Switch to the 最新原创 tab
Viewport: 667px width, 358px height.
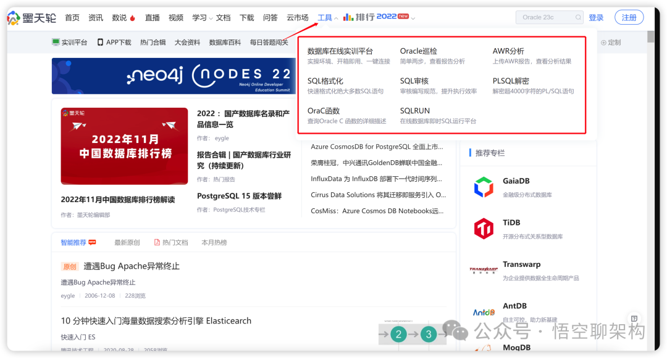126,242
